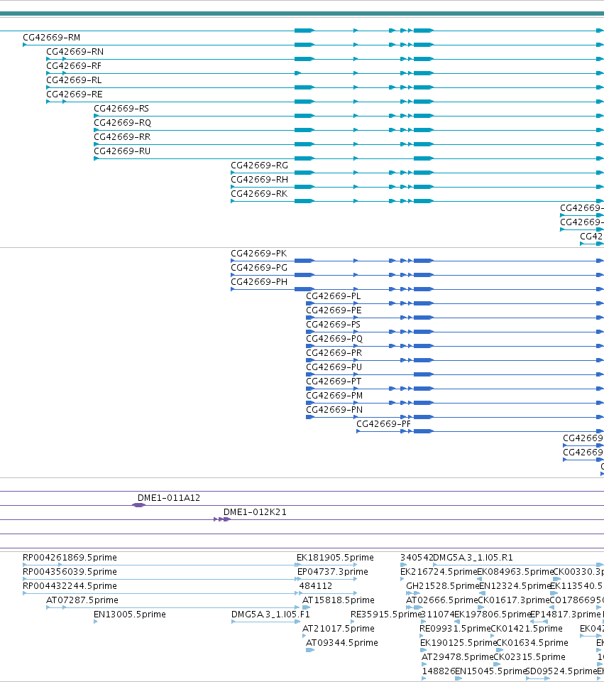Click the purple DME1-011A12 feature glyph
Image resolution: width=604 pixels, height=682 pixels.
click(138, 505)
